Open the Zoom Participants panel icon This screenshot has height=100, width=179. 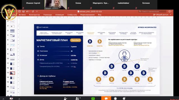(x=77, y=98)
